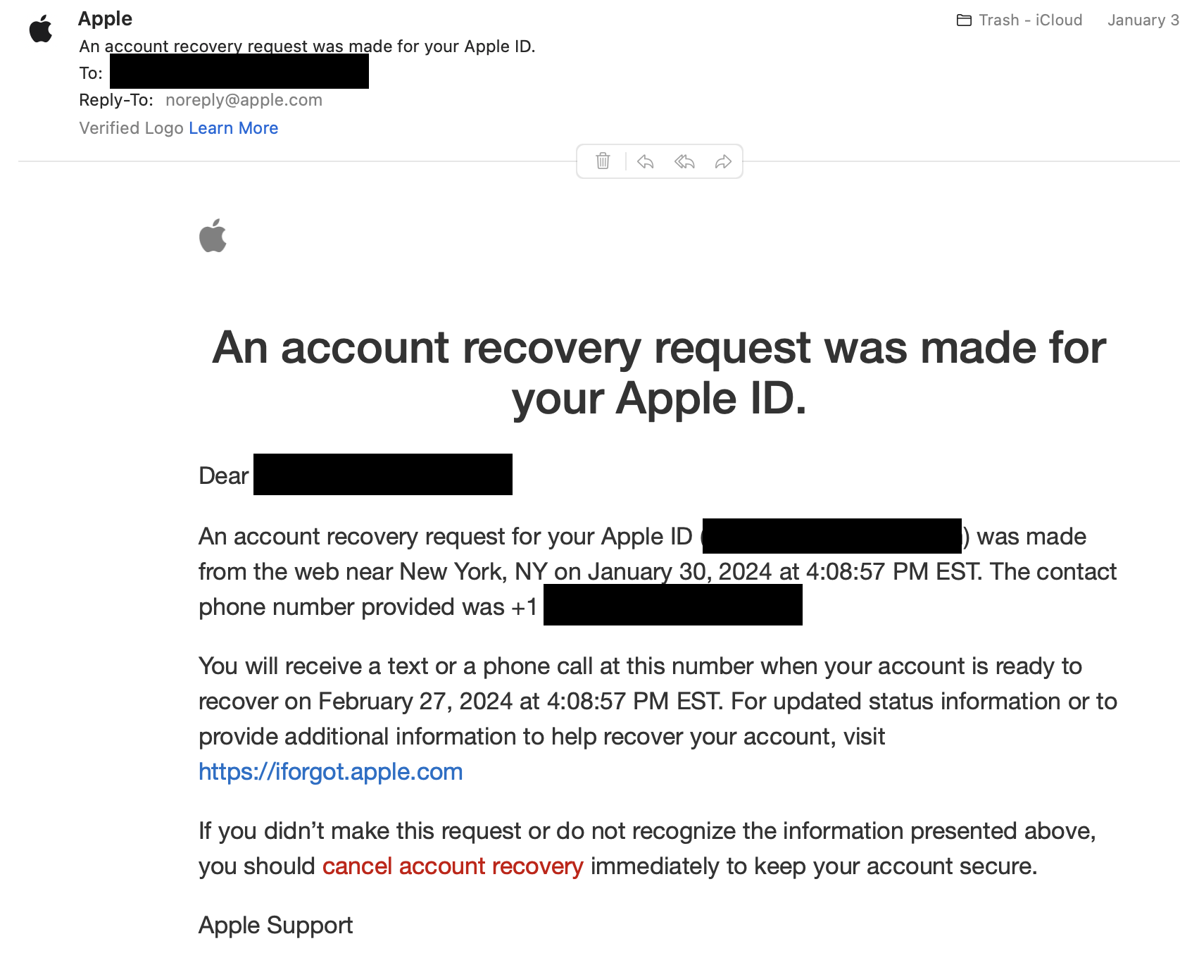Image resolution: width=1180 pixels, height=965 pixels.
Task: Open the https://iforgot.apple.com link
Action: click(330, 772)
